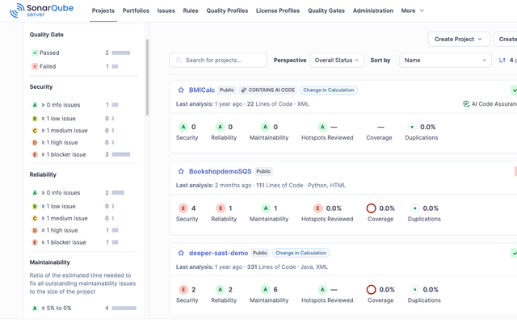
Task: Click deeper-sast-demo Change in Calculation link
Action: (301, 253)
